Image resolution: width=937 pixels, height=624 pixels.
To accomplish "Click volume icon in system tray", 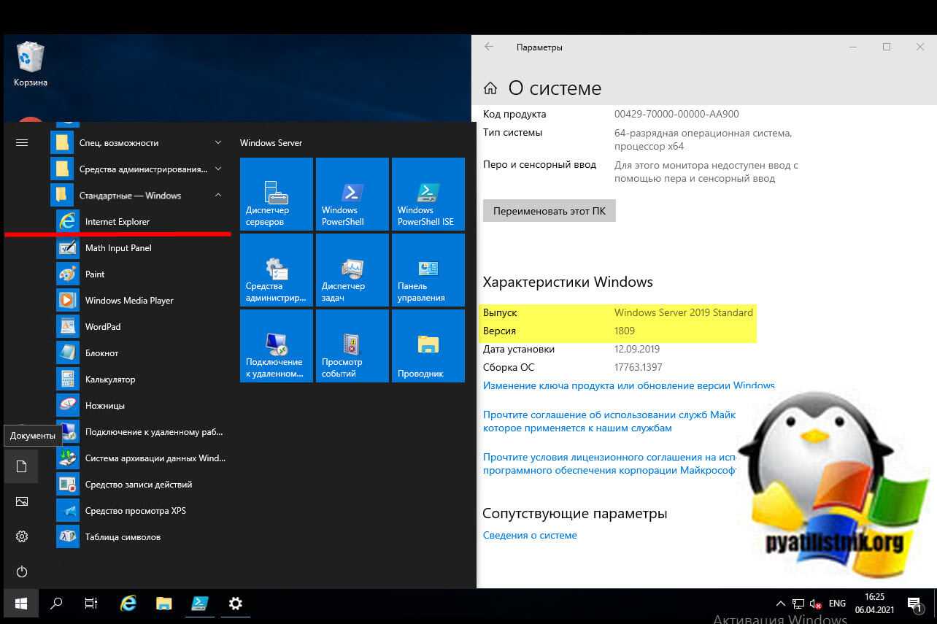I will [816, 604].
